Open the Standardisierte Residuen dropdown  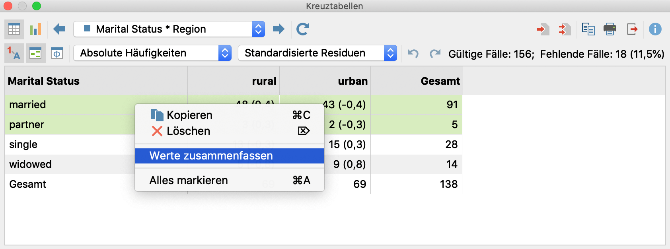point(317,53)
